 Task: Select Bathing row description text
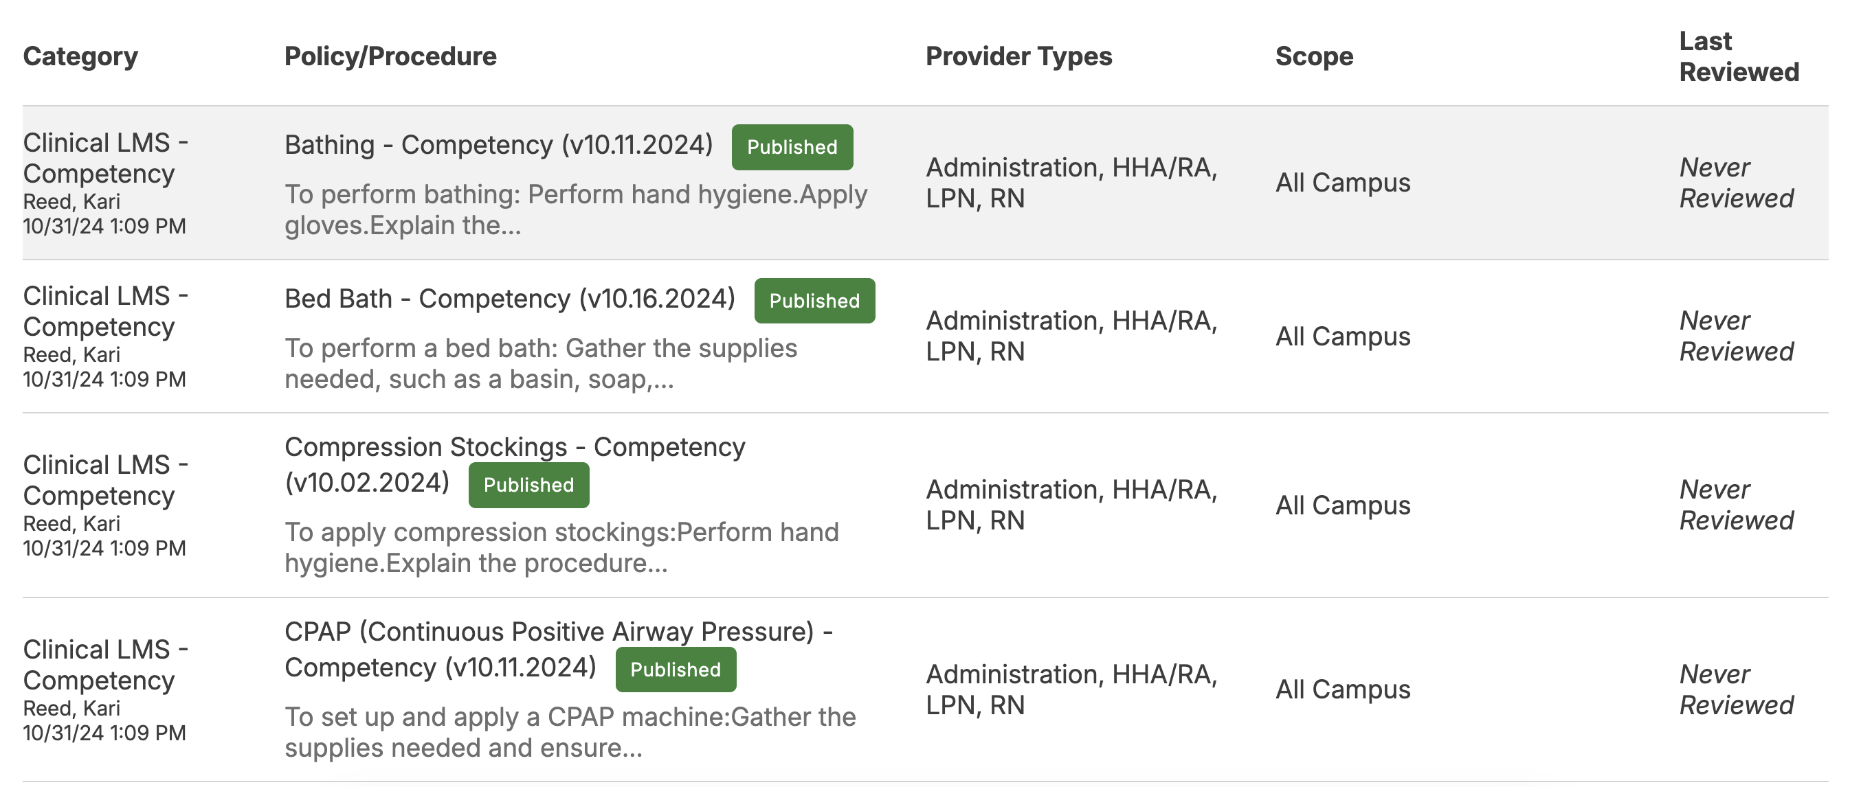575,209
